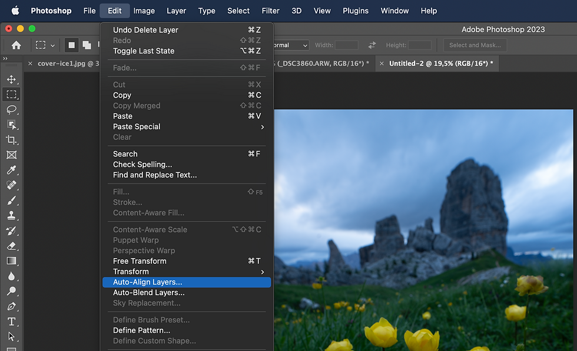
Task: Select the Gradient tool
Action: pos(11,260)
